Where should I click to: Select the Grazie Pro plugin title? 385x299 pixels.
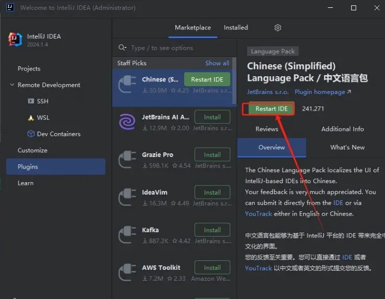point(158,154)
